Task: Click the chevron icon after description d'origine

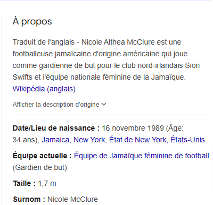Action: click(x=104, y=105)
